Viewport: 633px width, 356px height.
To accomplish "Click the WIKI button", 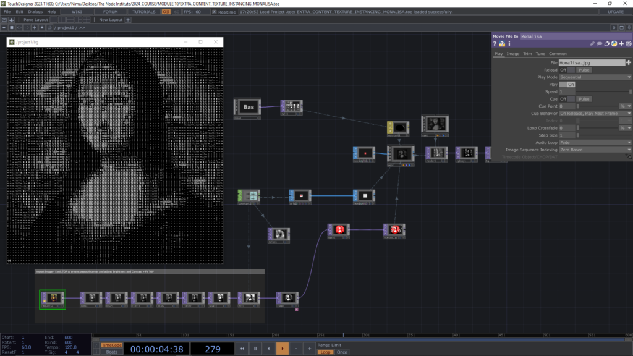I will click(77, 12).
